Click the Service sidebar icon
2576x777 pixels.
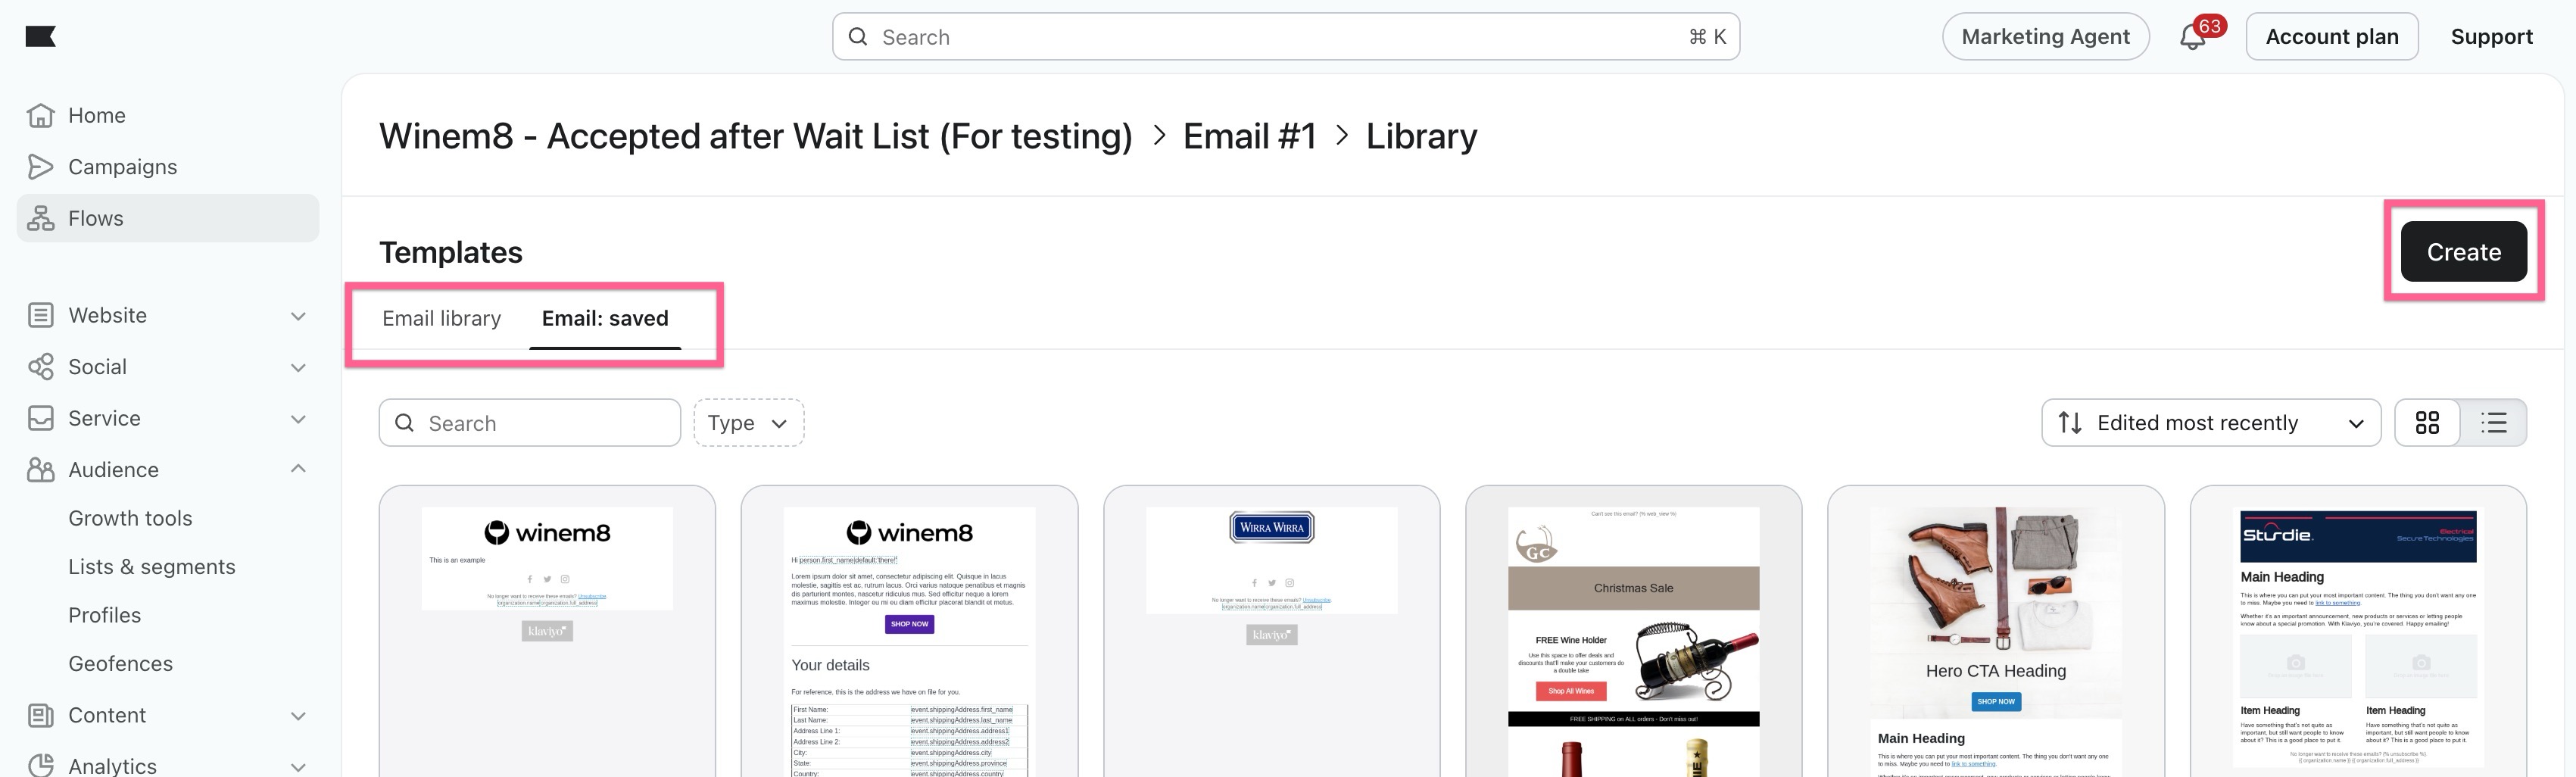[x=41, y=418]
